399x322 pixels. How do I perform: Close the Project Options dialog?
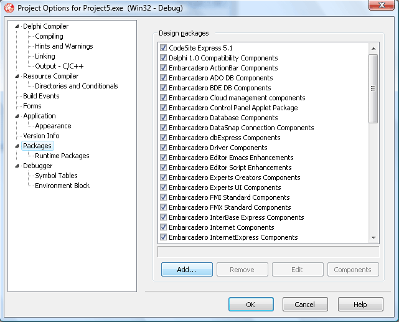(382, 4)
